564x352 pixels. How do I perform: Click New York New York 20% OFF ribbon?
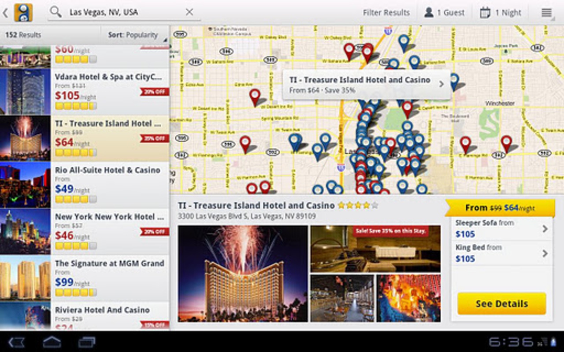(x=155, y=231)
